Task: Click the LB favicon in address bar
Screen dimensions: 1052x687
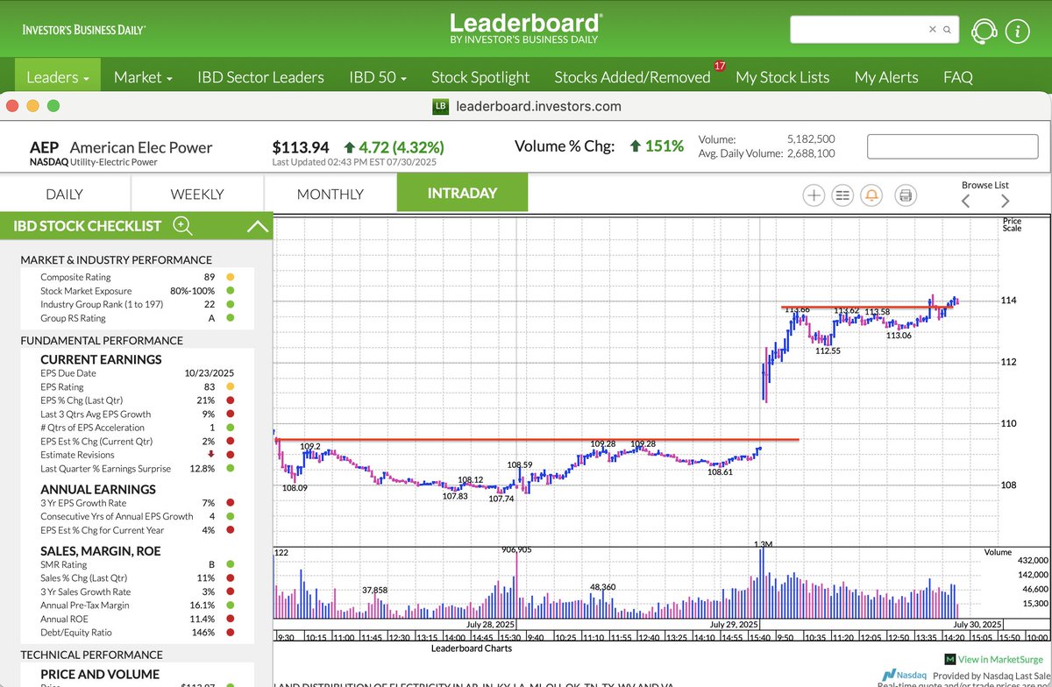Action: point(441,106)
